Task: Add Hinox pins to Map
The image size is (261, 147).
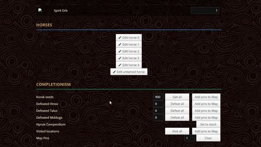Action: click(206, 104)
